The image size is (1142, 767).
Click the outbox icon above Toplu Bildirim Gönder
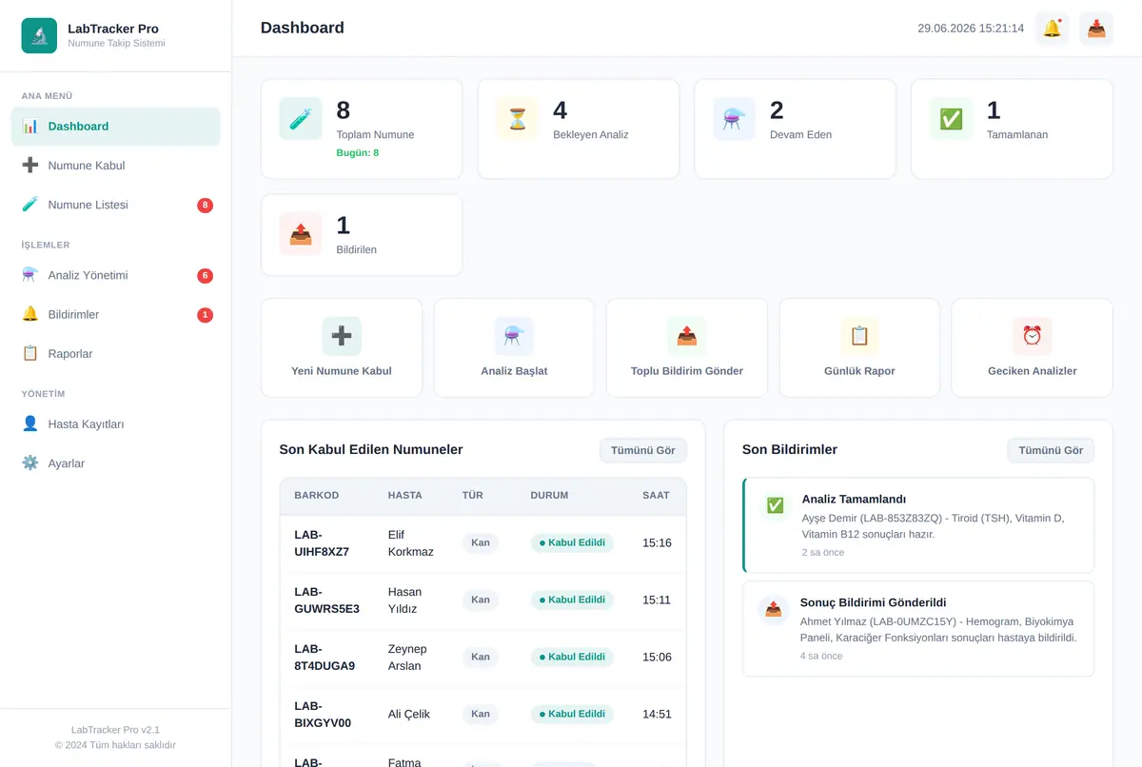coord(687,336)
